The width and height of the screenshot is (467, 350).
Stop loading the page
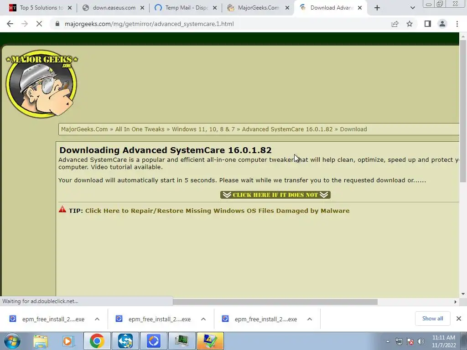pyautogui.click(x=39, y=24)
